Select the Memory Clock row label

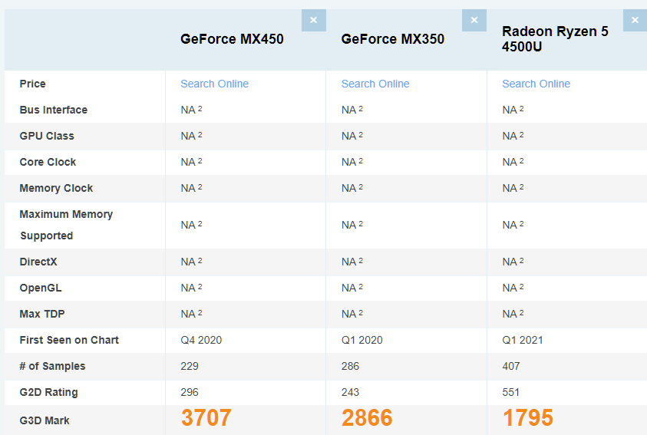56,188
